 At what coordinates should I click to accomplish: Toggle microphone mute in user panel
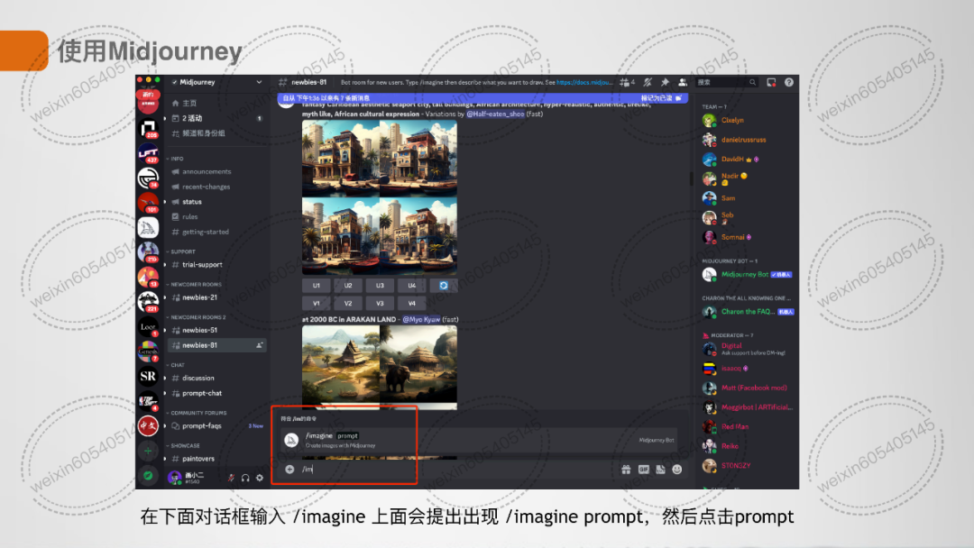click(231, 478)
